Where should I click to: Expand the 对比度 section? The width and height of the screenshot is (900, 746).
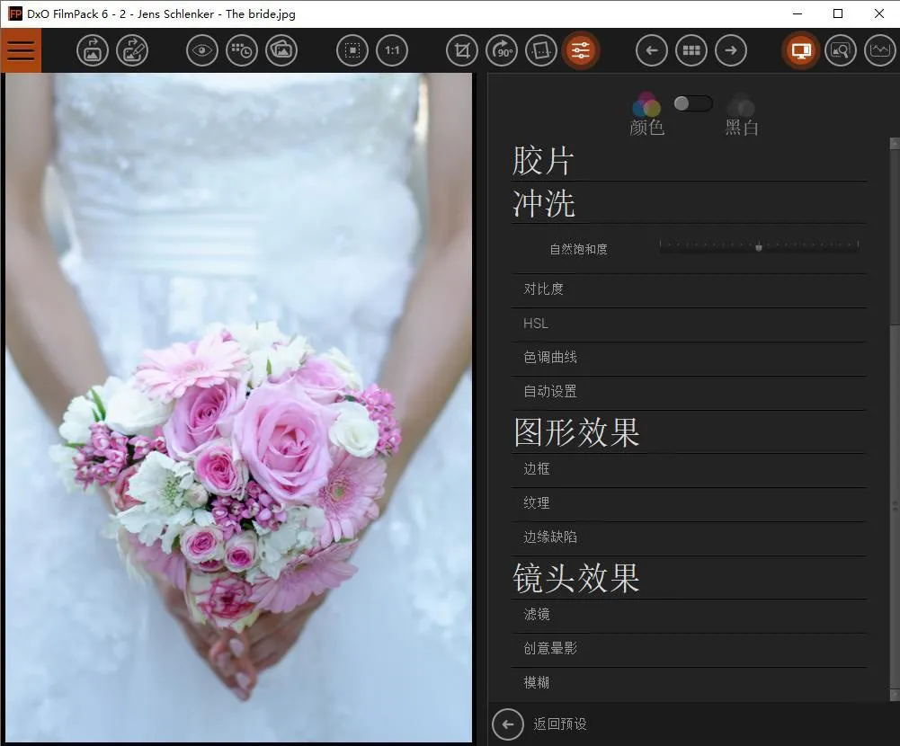click(544, 289)
